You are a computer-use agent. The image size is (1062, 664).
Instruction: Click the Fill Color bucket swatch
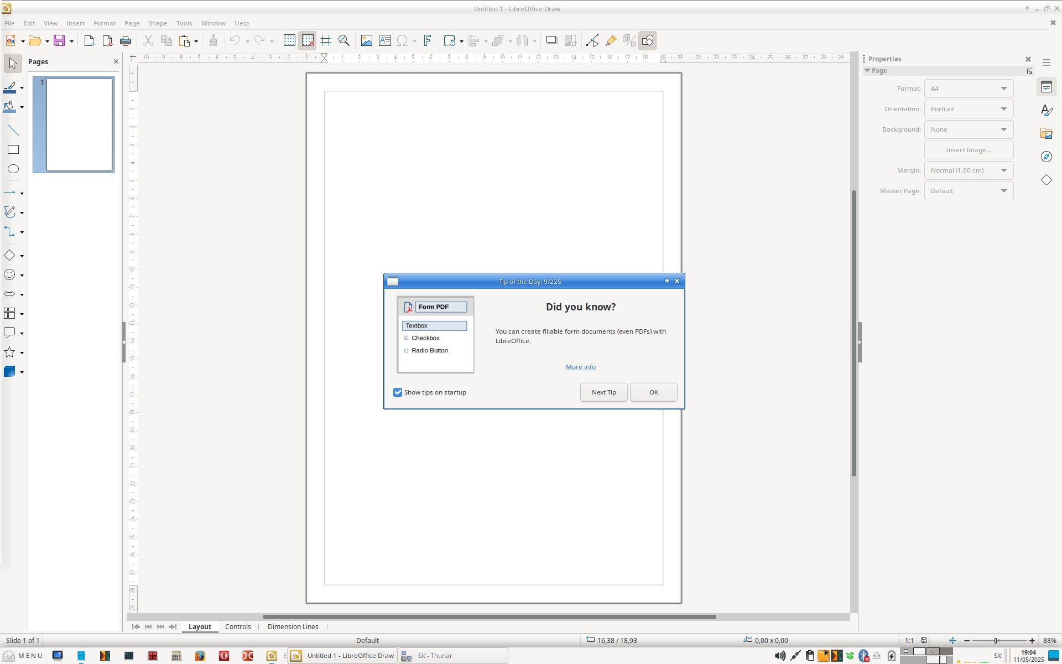tap(10, 107)
